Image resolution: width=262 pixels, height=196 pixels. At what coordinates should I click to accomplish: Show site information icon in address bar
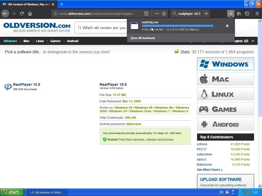point(56,14)
